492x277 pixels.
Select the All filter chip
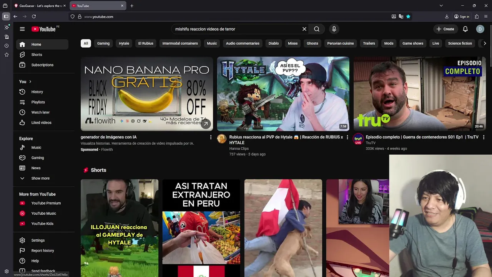[86, 43]
